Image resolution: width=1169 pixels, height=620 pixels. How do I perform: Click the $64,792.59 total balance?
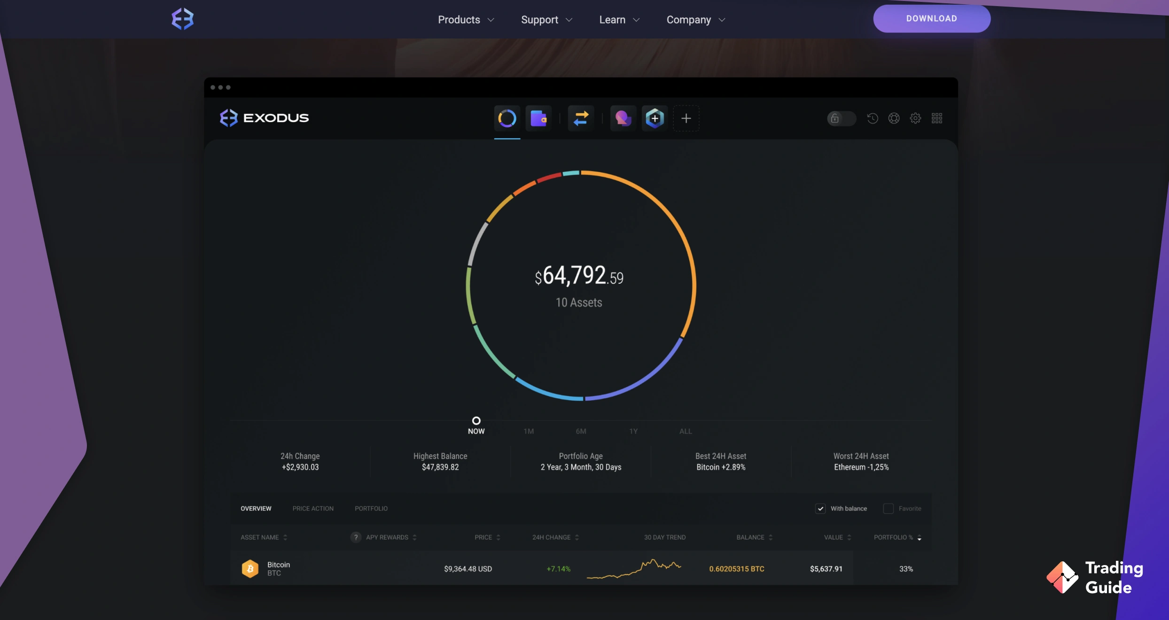[579, 275]
